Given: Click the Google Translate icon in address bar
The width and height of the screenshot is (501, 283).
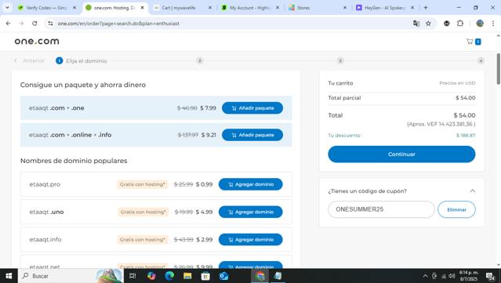Looking at the screenshot, I should click(416, 24).
